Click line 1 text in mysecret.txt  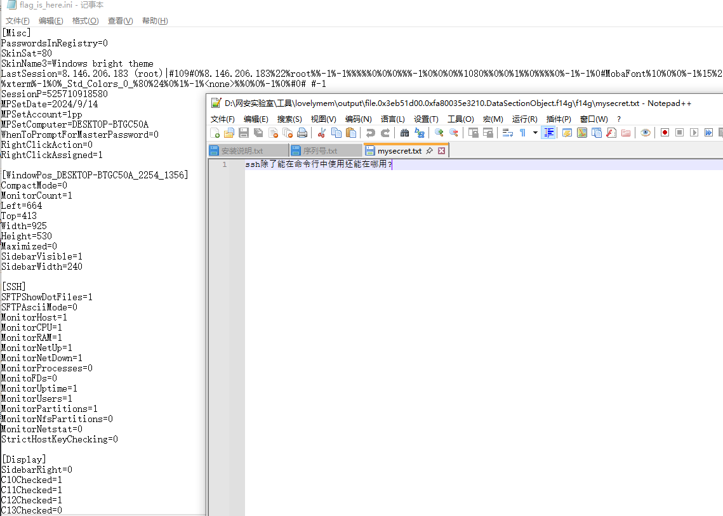[x=319, y=164]
